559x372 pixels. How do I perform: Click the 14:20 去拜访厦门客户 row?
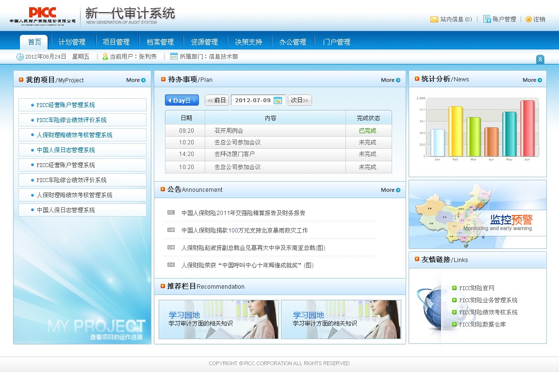[x=279, y=154]
